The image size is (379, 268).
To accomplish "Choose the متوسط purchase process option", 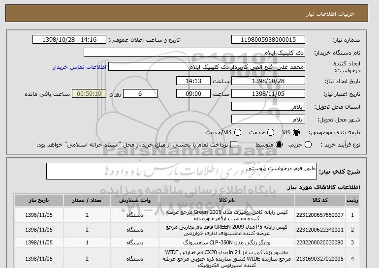I will 279,145.
